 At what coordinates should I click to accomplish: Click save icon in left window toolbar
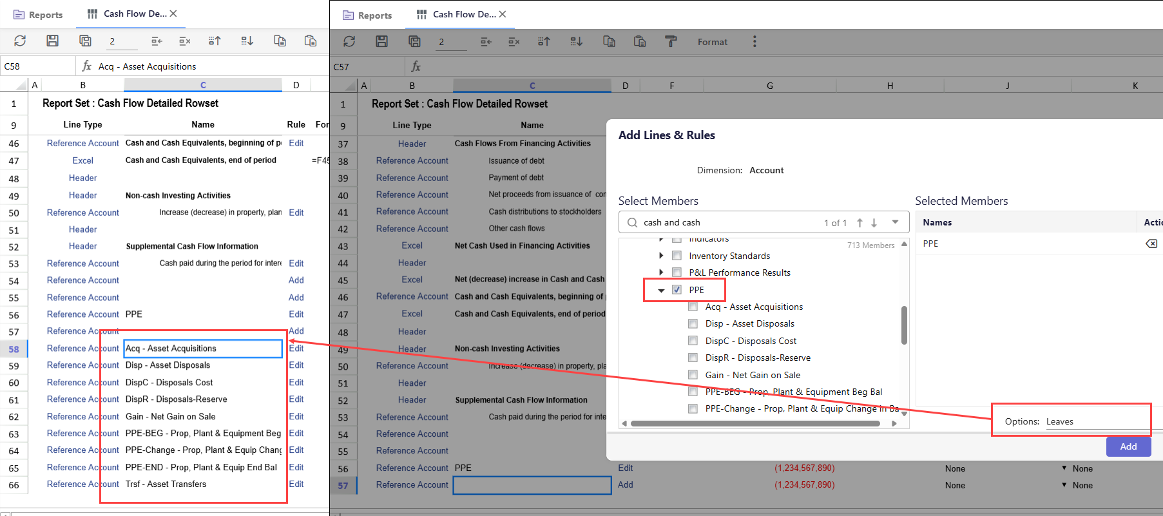click(x=53, y=41)
